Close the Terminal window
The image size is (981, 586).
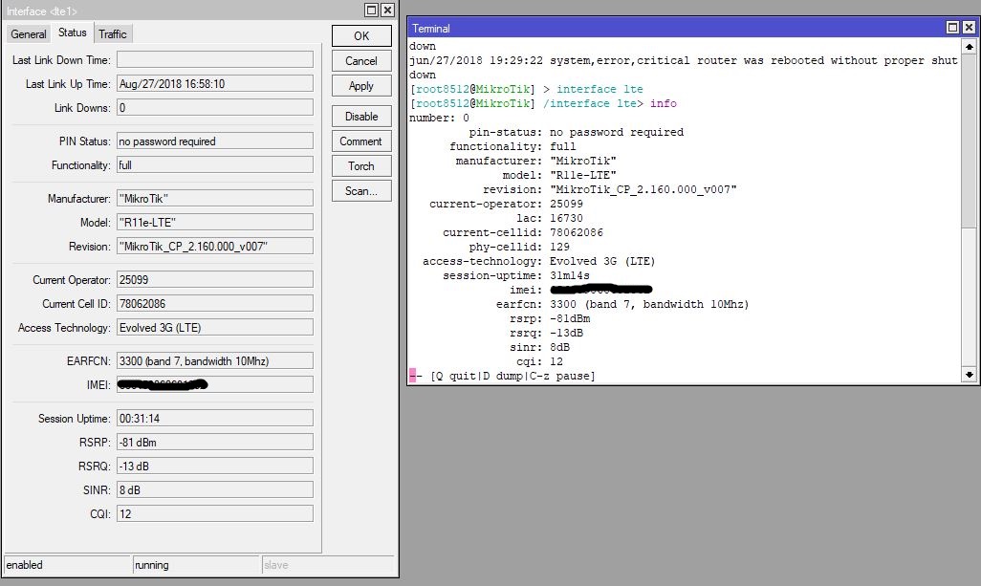970,27
